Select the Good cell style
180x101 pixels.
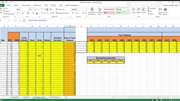[x=122, y=13]
